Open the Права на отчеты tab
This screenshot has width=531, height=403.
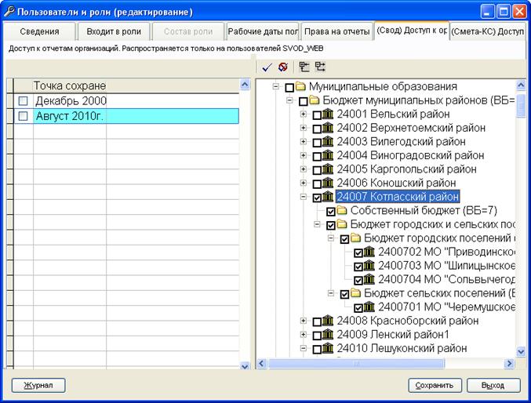click(x=336, y=31)
